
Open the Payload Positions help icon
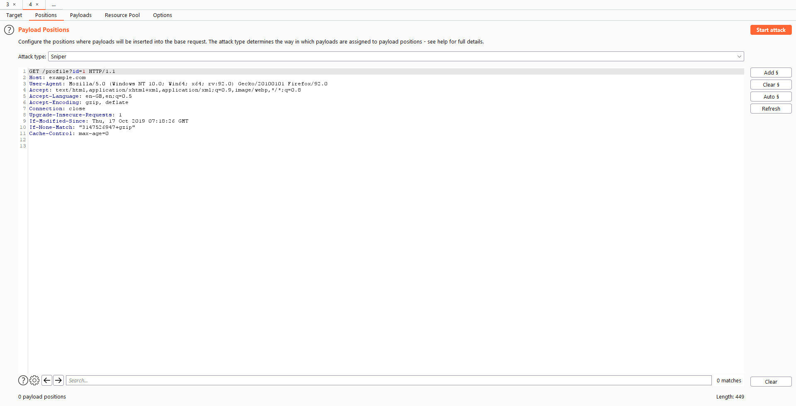[9, 30]
